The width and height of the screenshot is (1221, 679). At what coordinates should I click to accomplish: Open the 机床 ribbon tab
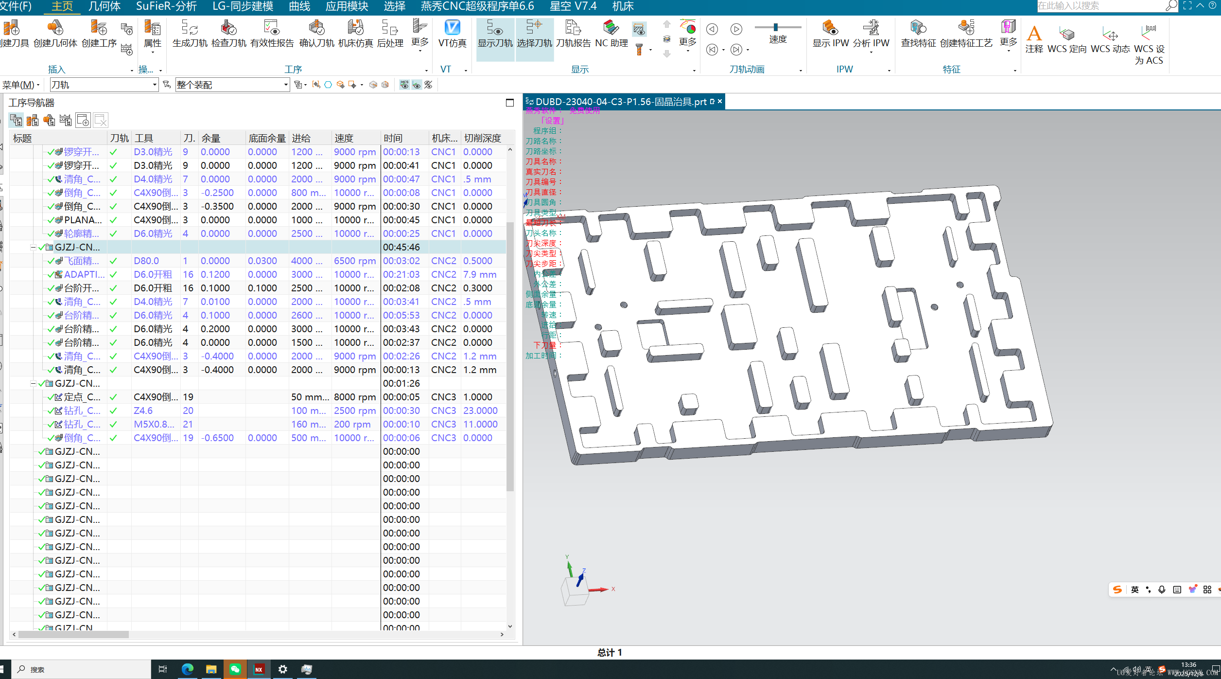pyautogui.click(x=623, y=6)
